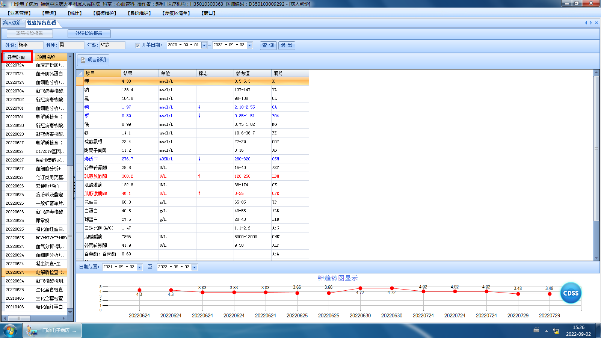This screenshot has height=338, width=601.
Task: Open the 窗口 menu
Action: [x=208, y=13]
